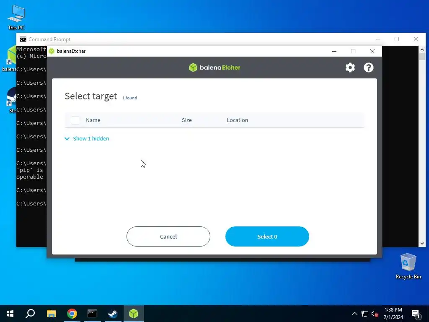429x322 pixels.
Task: Open the Recycle Bin desktop icon
Action: tap(408, 266)
